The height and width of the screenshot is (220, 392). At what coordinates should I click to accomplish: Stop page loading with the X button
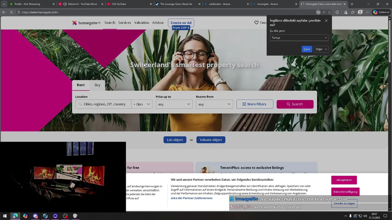coord(11,12)
